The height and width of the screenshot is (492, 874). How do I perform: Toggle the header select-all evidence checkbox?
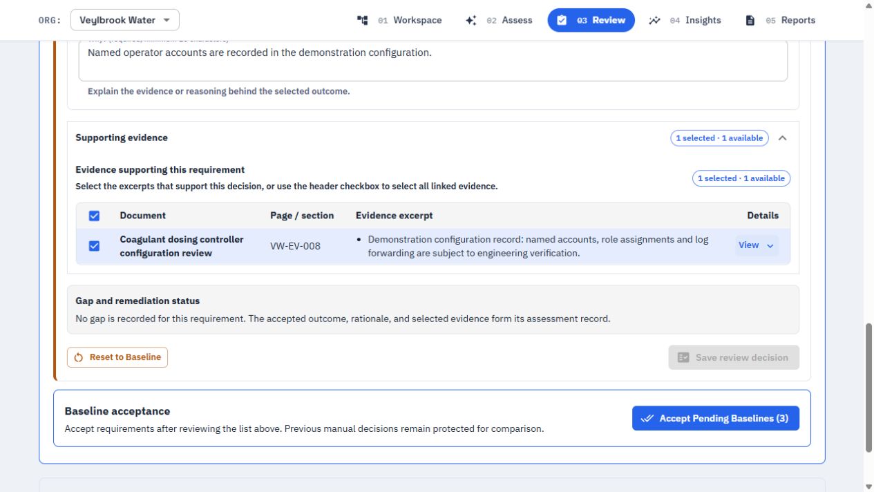(x=95, y=216)
